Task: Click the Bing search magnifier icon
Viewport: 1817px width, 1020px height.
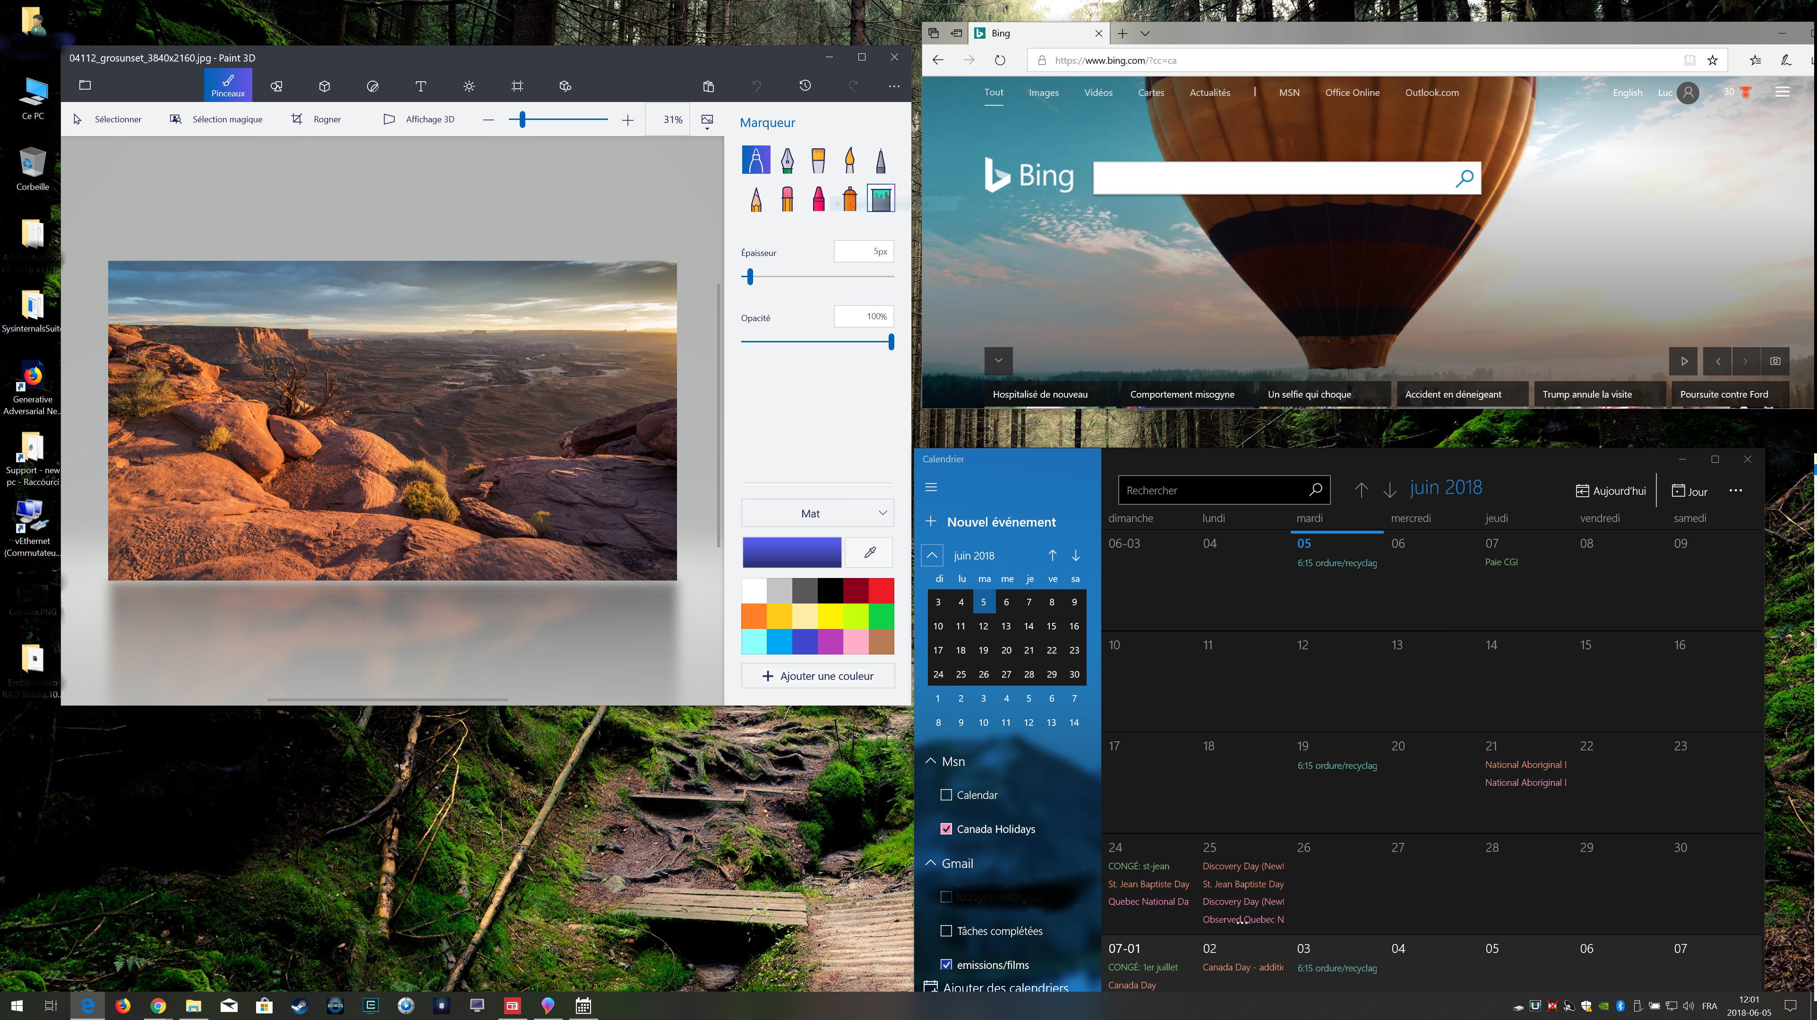Action: 1464,178
